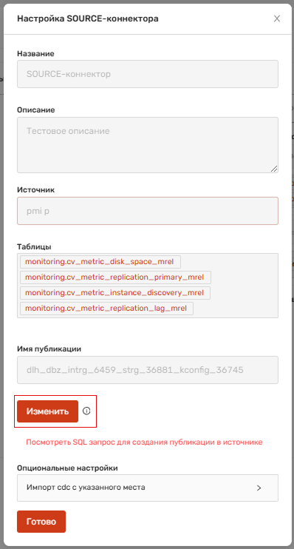Select the cv_metric_replication_lag_mrel table tag

pos(106,309)
